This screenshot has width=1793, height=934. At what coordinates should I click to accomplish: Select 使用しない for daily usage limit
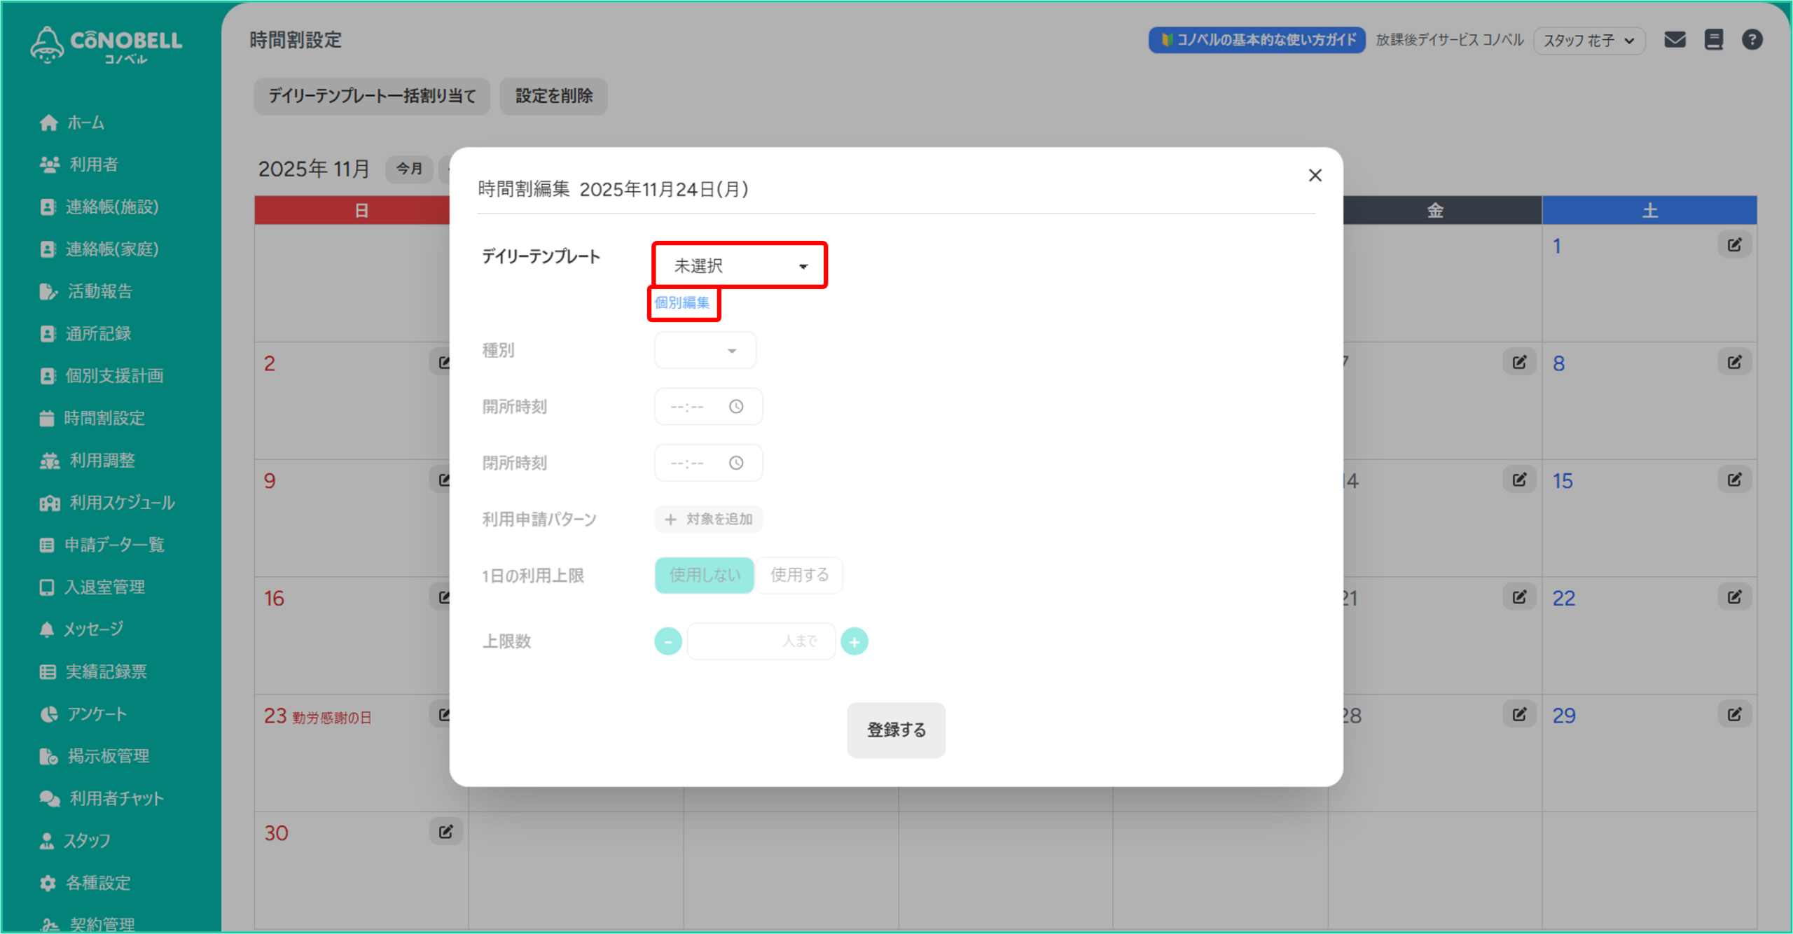704,576
